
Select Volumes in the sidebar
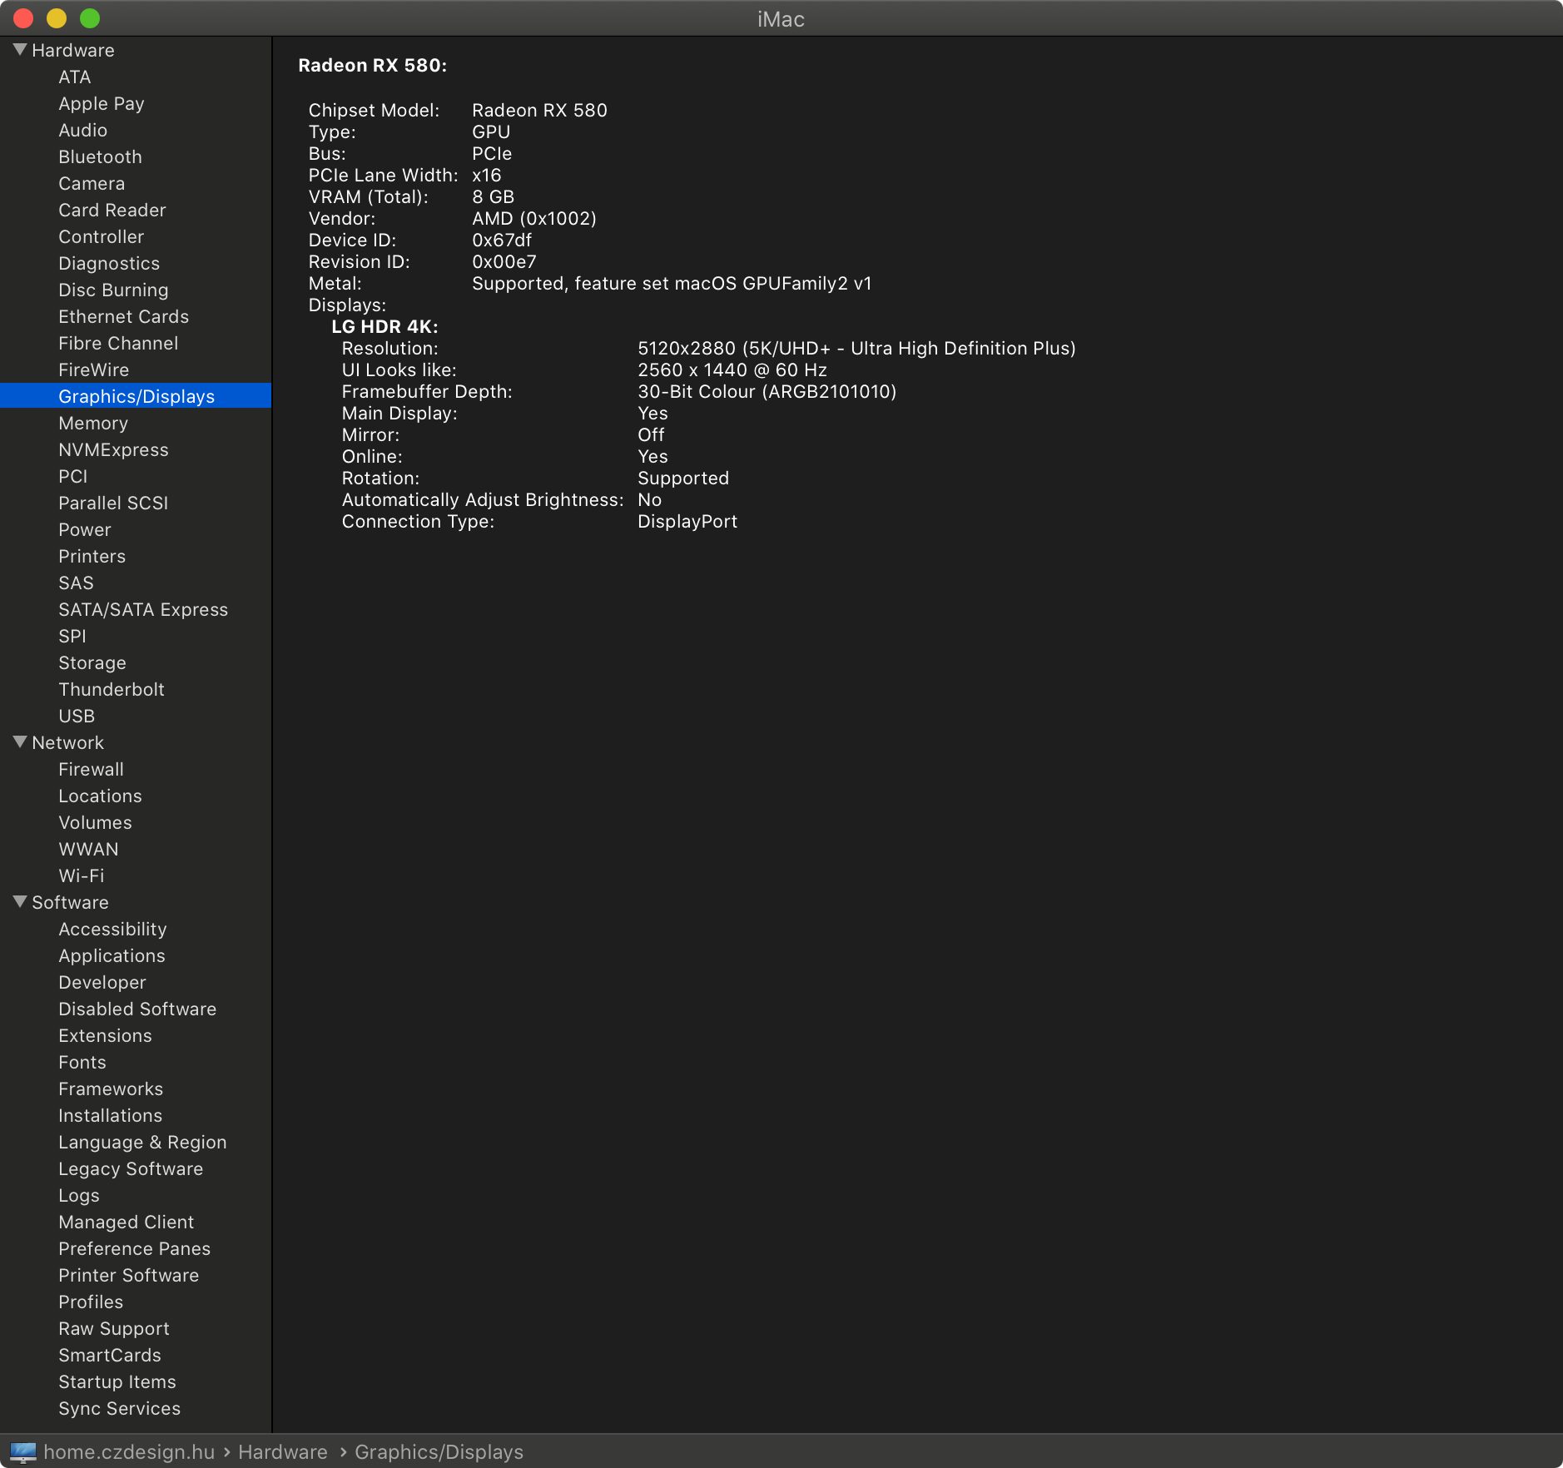click(x=96, y=823)
